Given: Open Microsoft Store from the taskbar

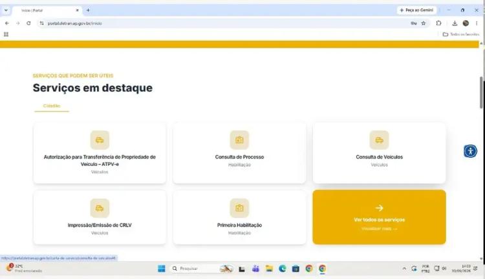Looking at the screenshot, I should click(x=296, y=269).
